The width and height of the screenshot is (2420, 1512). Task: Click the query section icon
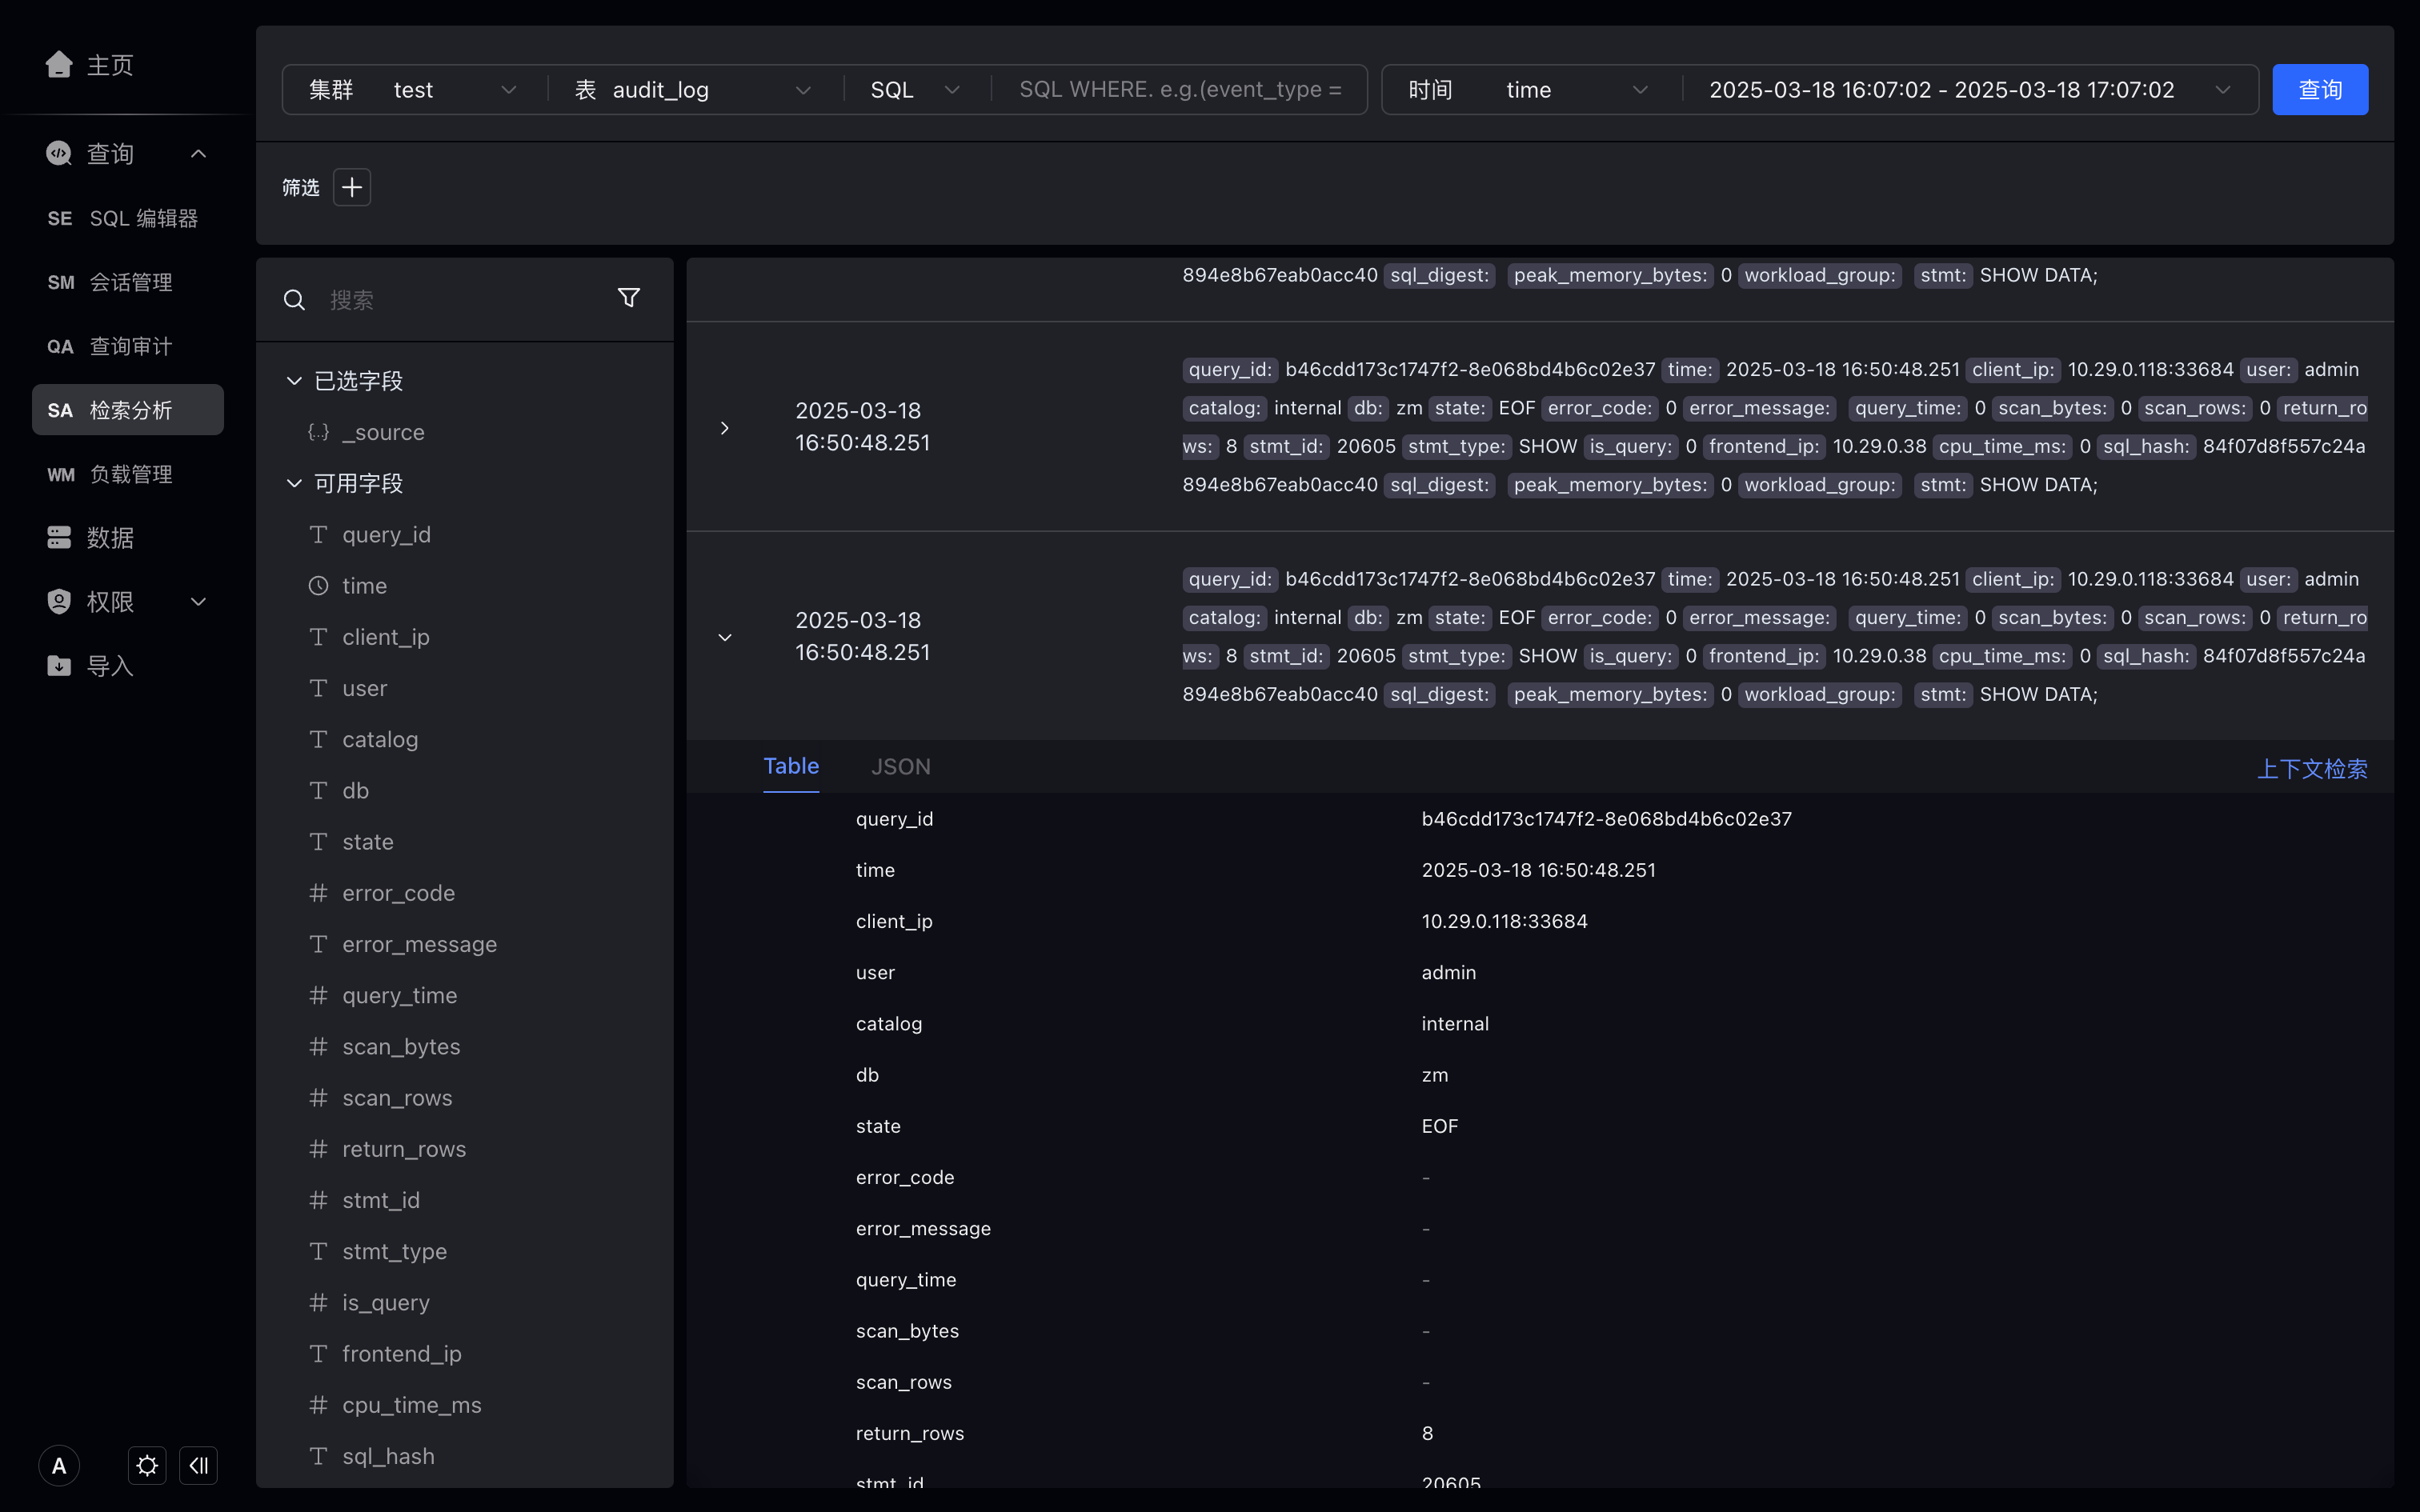pos(59,153)
